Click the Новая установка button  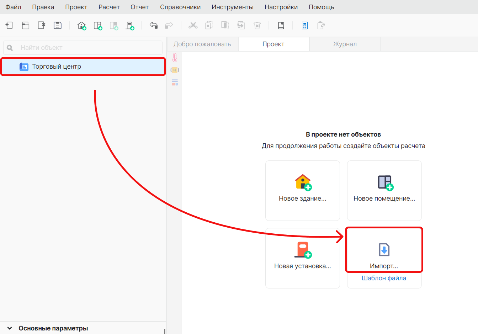[303, 258]
